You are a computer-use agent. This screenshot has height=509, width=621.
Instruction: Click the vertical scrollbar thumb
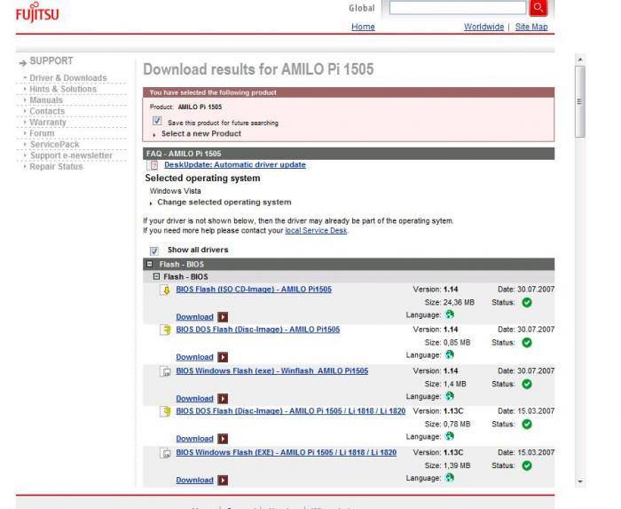click(580, 102)
